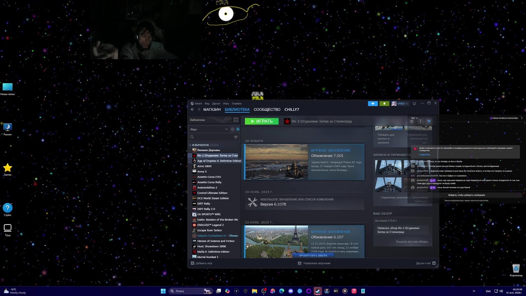Open the Вид menu
The height and width of the screenshot is (296, 526).
coord(207,104)
